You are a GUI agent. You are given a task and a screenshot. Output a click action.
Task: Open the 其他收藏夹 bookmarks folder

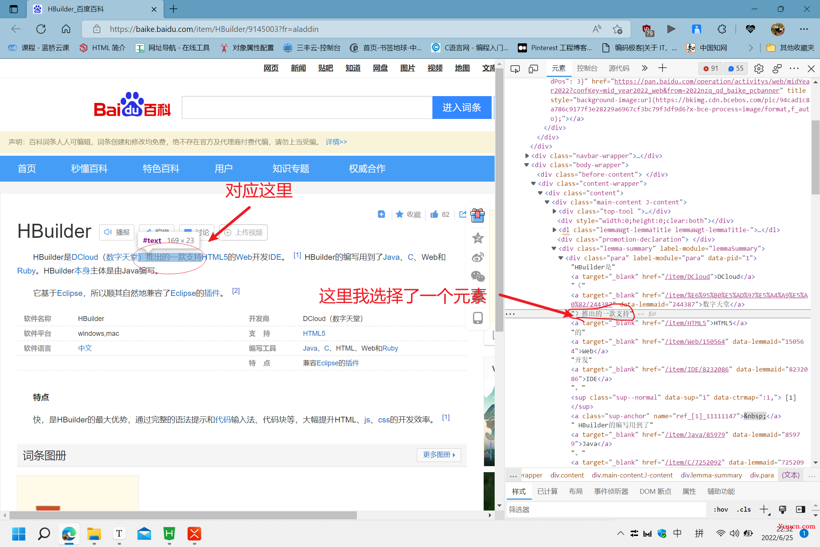pyautogui.click(x=790, y=48)
